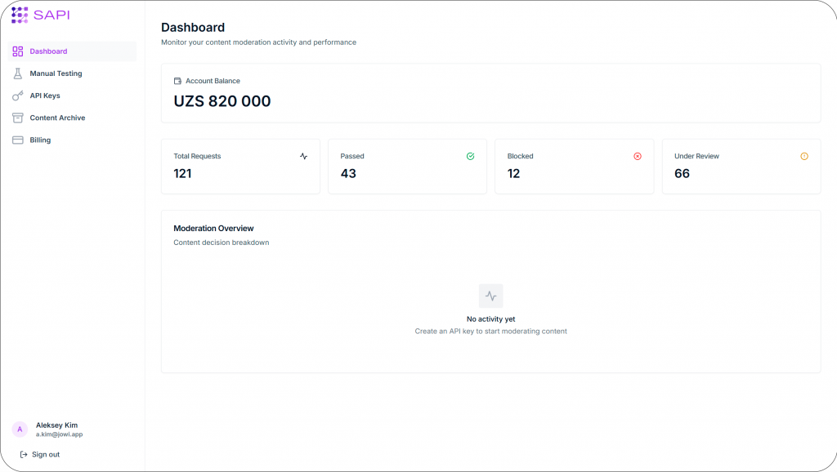837x472 pixels.
Task: Click the sign out arrow icon
Action: tap(24, 454)
